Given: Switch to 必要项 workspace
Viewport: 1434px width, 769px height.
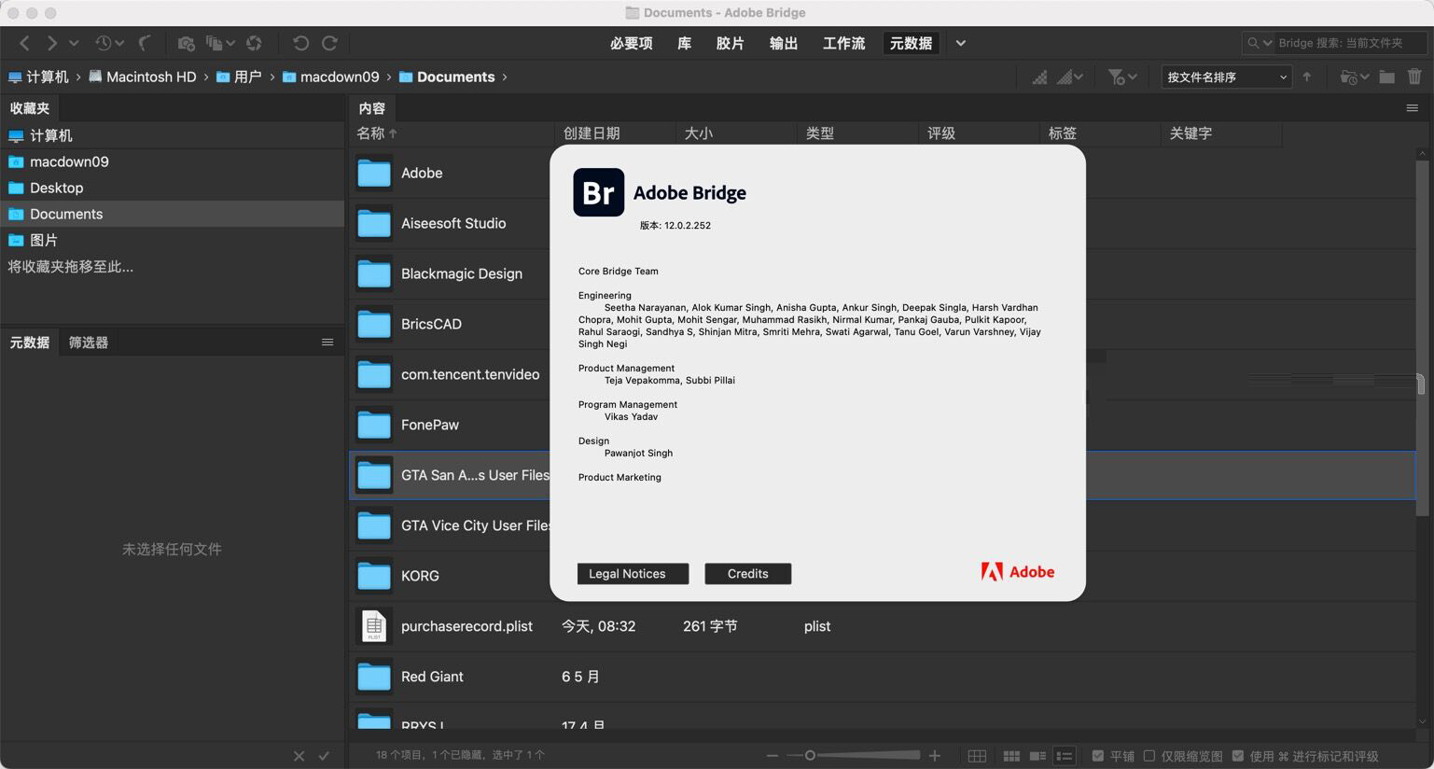Looking at the screenshot, I should [632, 43].
